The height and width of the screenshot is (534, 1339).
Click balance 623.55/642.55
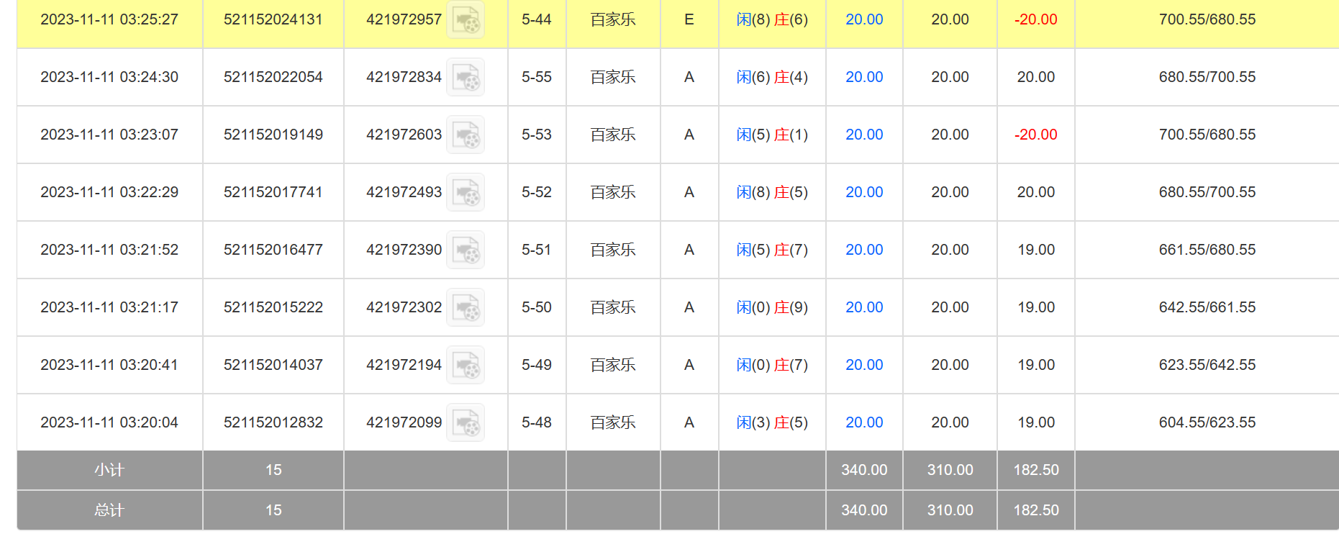pyautogui.click(x=1207, y=365)
